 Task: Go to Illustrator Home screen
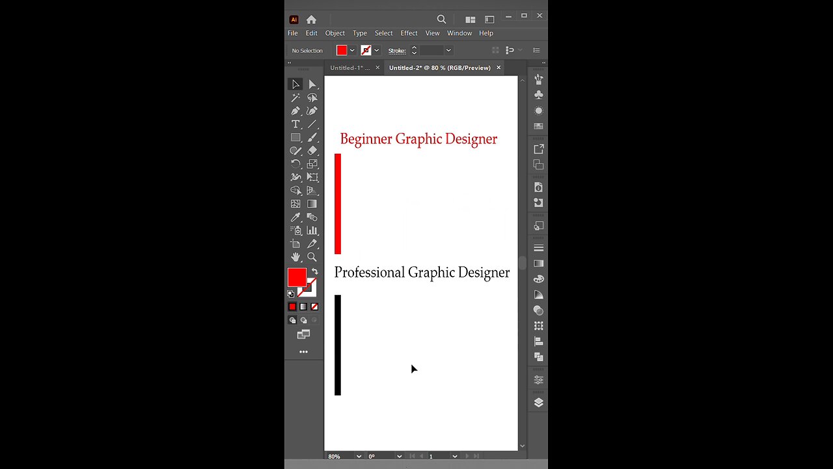point(311,20)
